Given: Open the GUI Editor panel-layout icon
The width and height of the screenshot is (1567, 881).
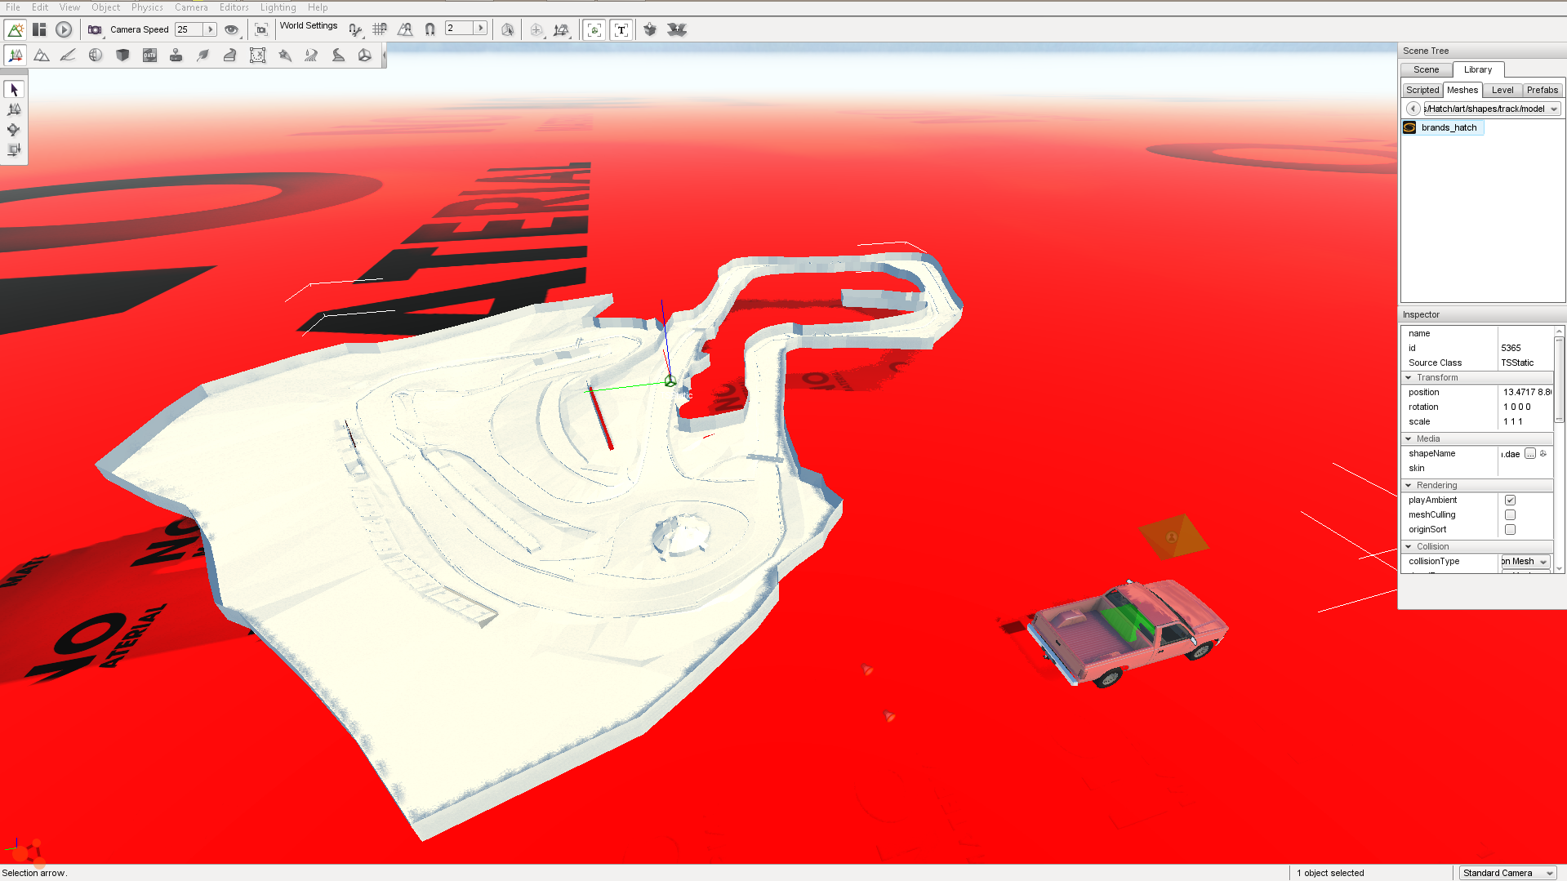Looking at the screenshot, I should [39, 30].
